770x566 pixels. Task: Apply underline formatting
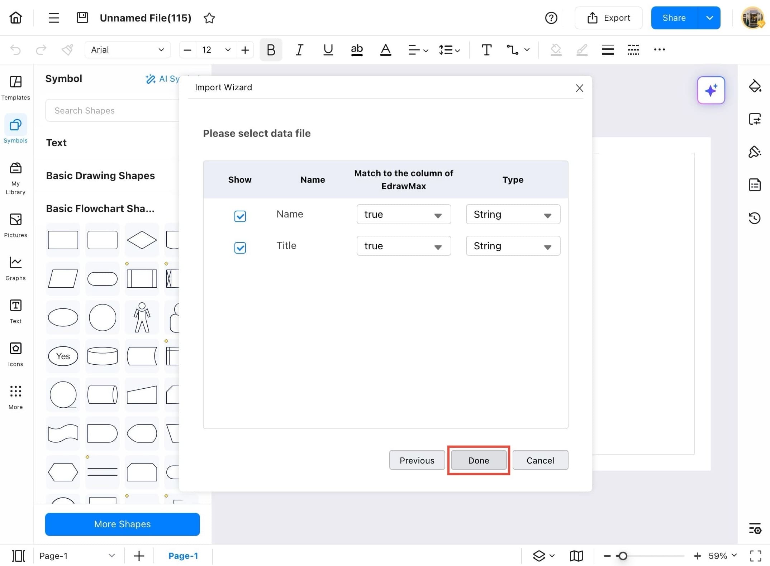point(328,50)
